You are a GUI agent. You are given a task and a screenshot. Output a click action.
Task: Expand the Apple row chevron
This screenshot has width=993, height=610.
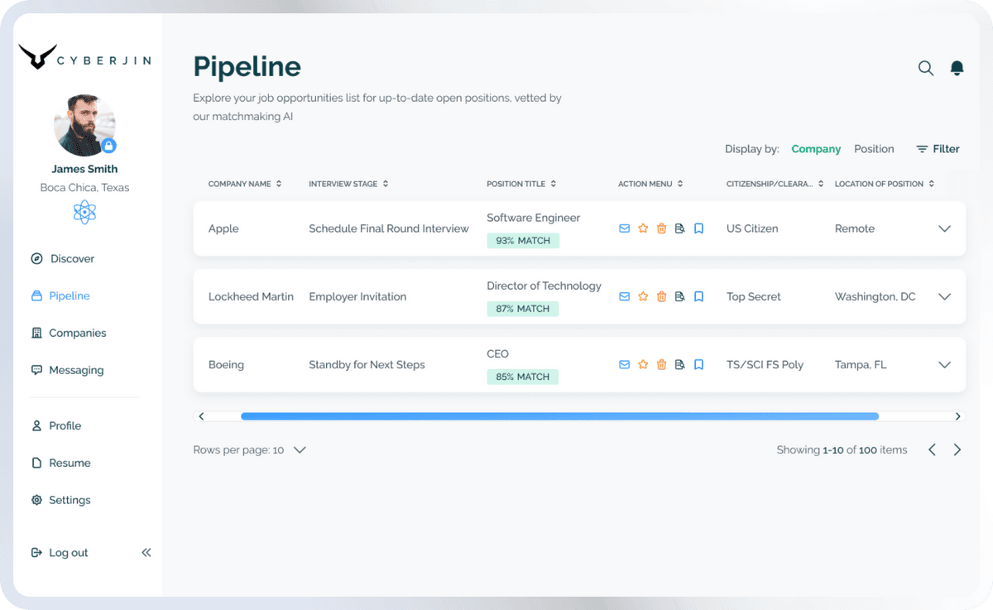[x=944, y=228]
